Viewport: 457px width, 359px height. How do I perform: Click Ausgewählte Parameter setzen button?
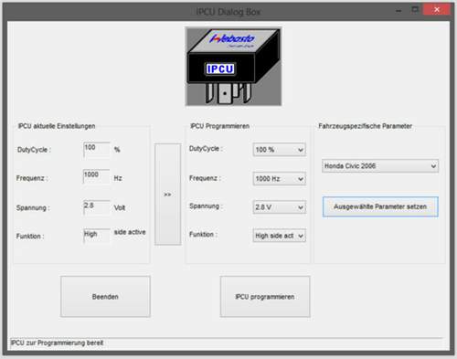(x=380, y=206)
